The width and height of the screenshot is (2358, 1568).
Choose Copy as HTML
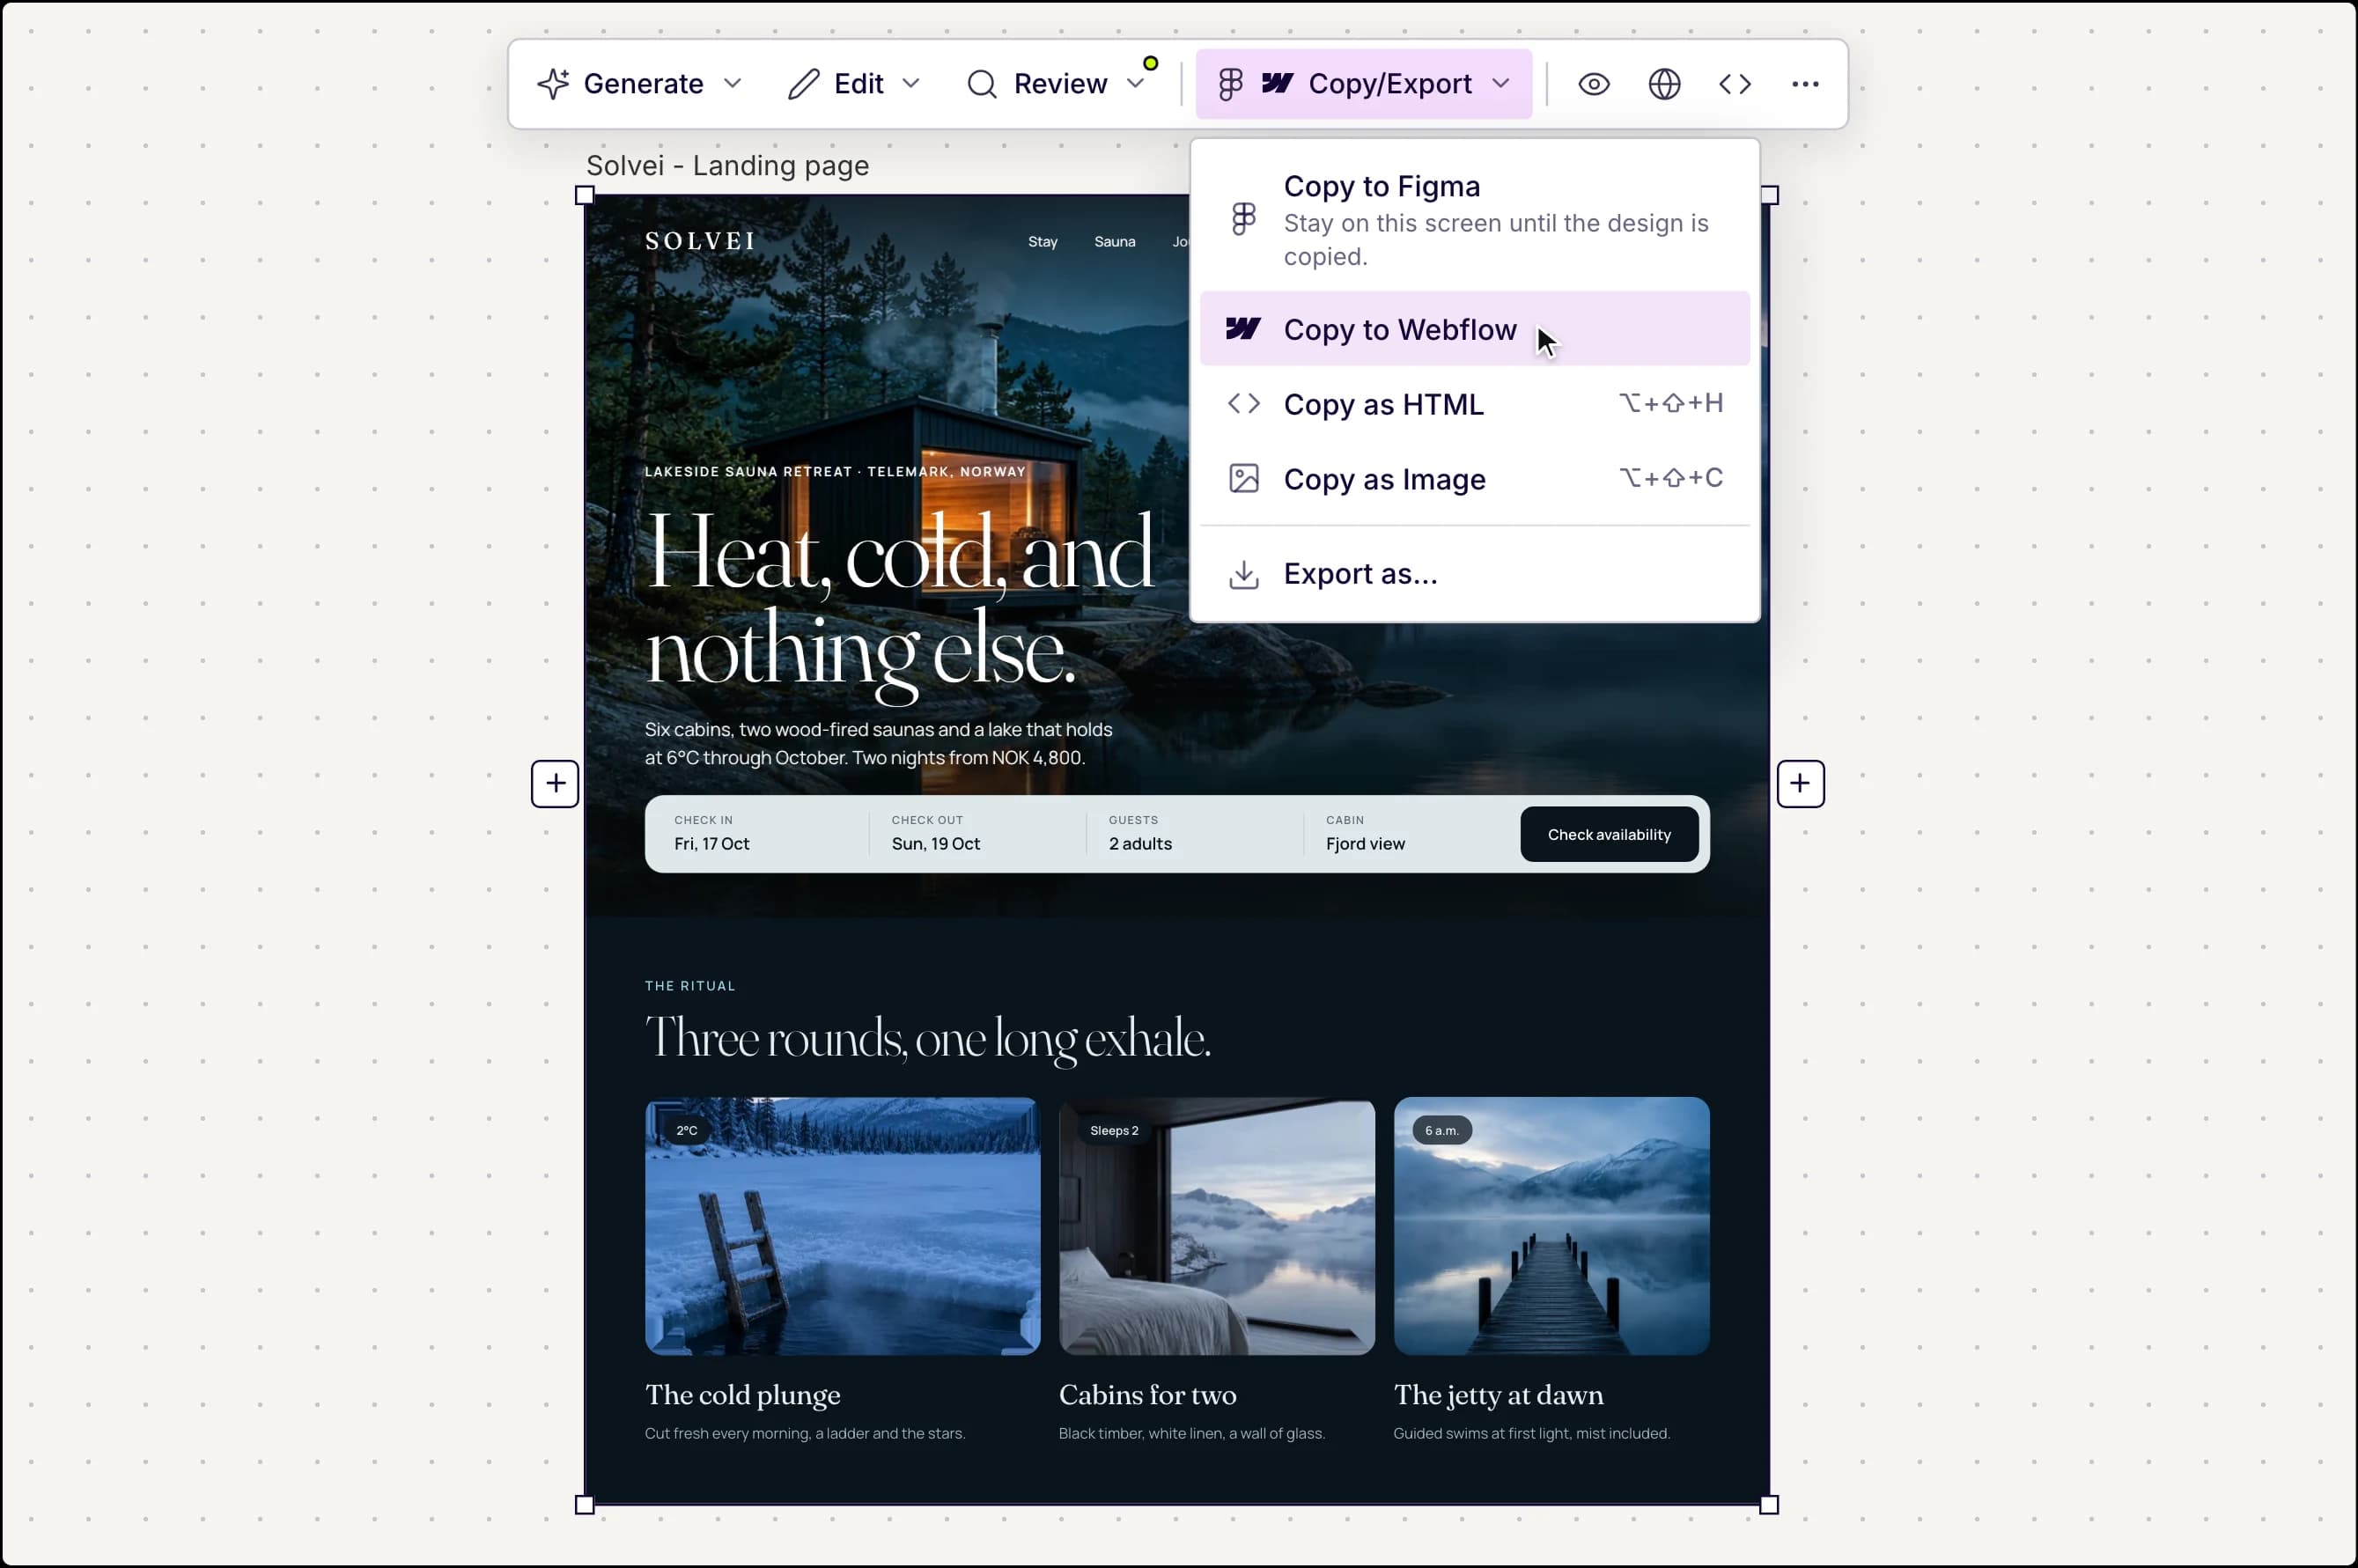click(x=1474, y=404)
